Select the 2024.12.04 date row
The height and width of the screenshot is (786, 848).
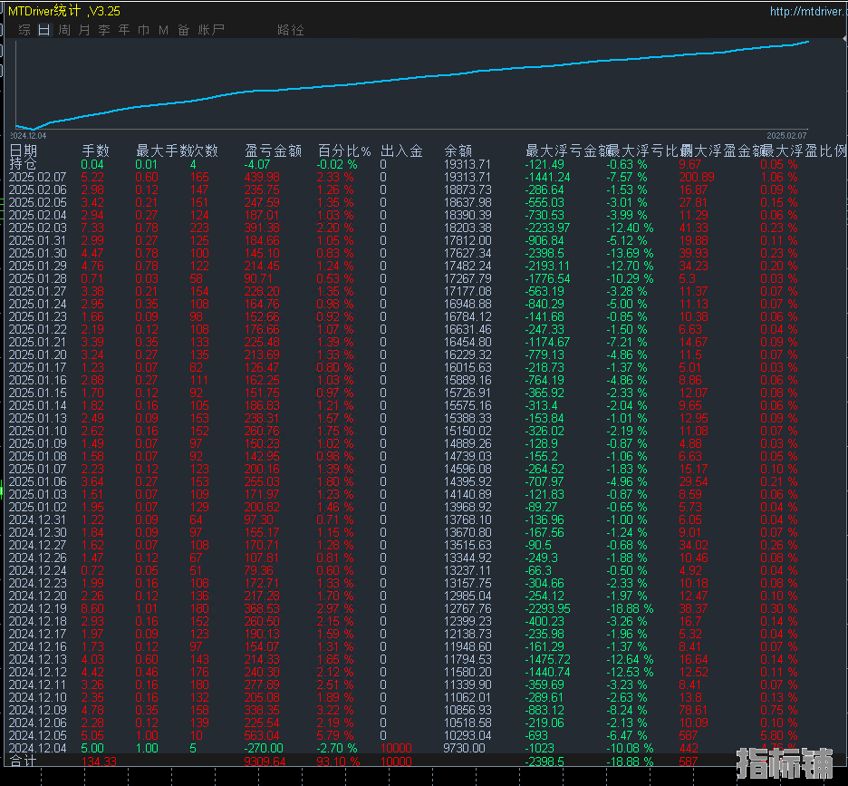pyautogui.click(x=37, y=748)
